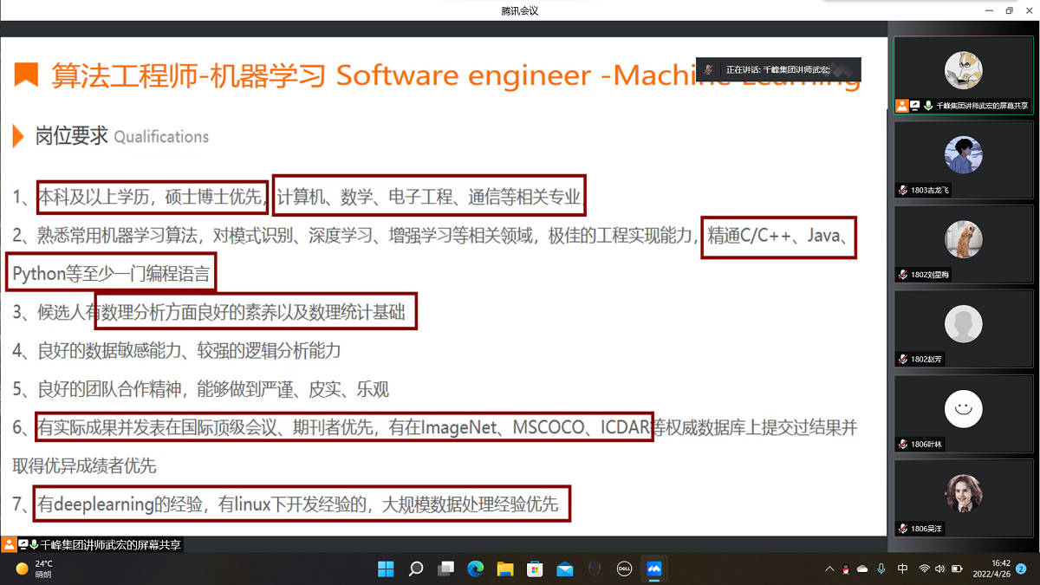Click the muted mic icon in the speaking banner

(x=708, y=69)
